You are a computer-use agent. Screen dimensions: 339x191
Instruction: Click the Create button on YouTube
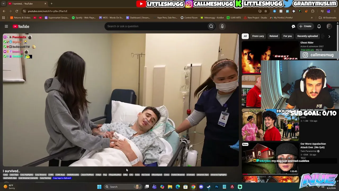pos(305,26)
